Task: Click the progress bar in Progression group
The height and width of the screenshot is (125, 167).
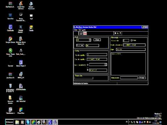Action: point(84,78)
